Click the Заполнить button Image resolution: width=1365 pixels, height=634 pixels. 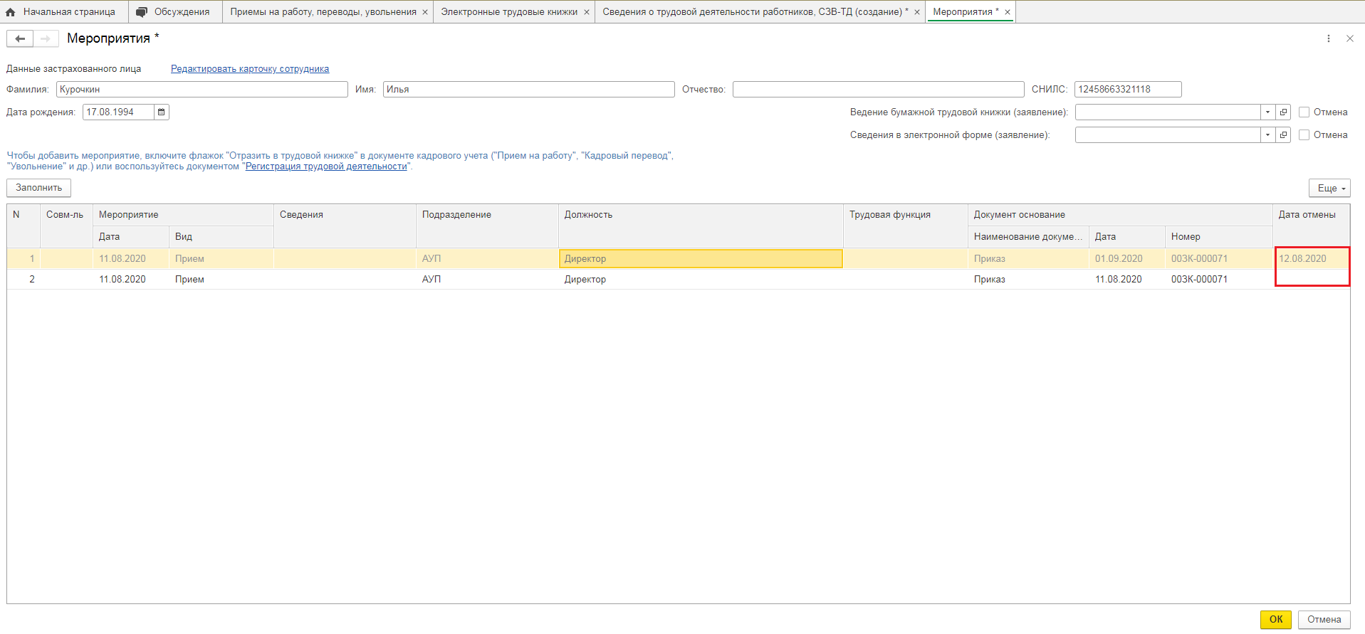coord(39,188)
